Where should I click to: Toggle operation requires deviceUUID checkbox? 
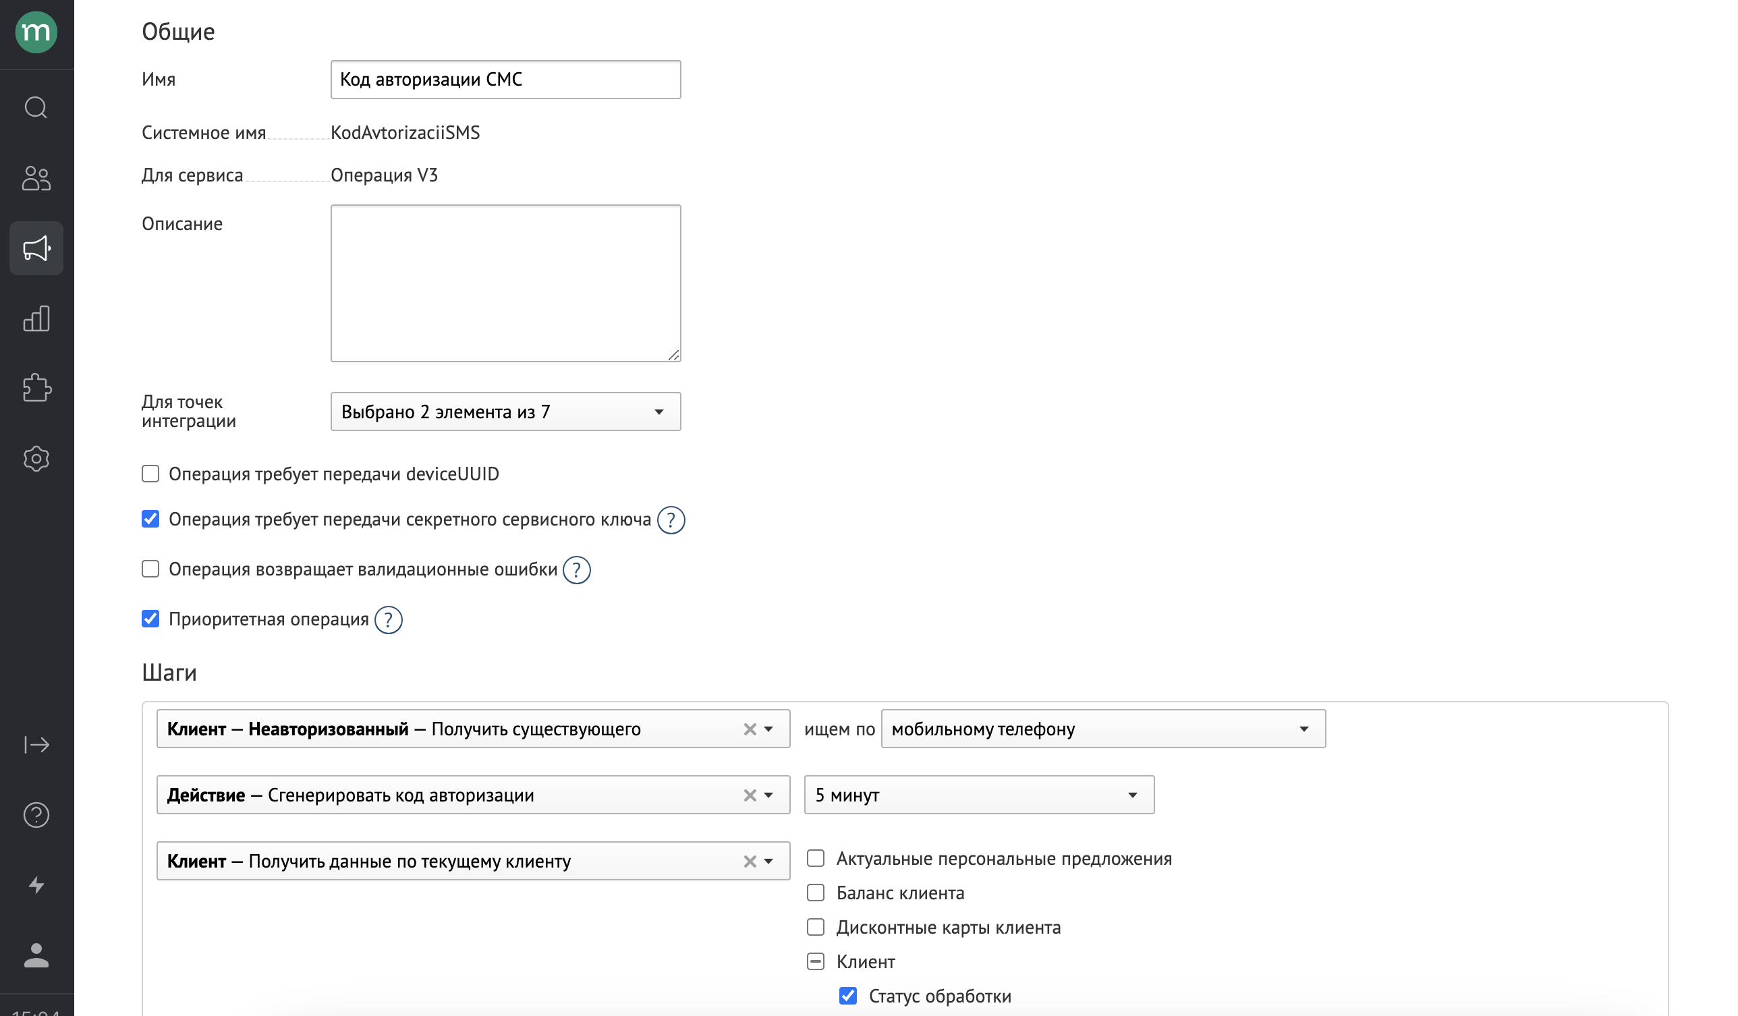click(x=150, y=474)
